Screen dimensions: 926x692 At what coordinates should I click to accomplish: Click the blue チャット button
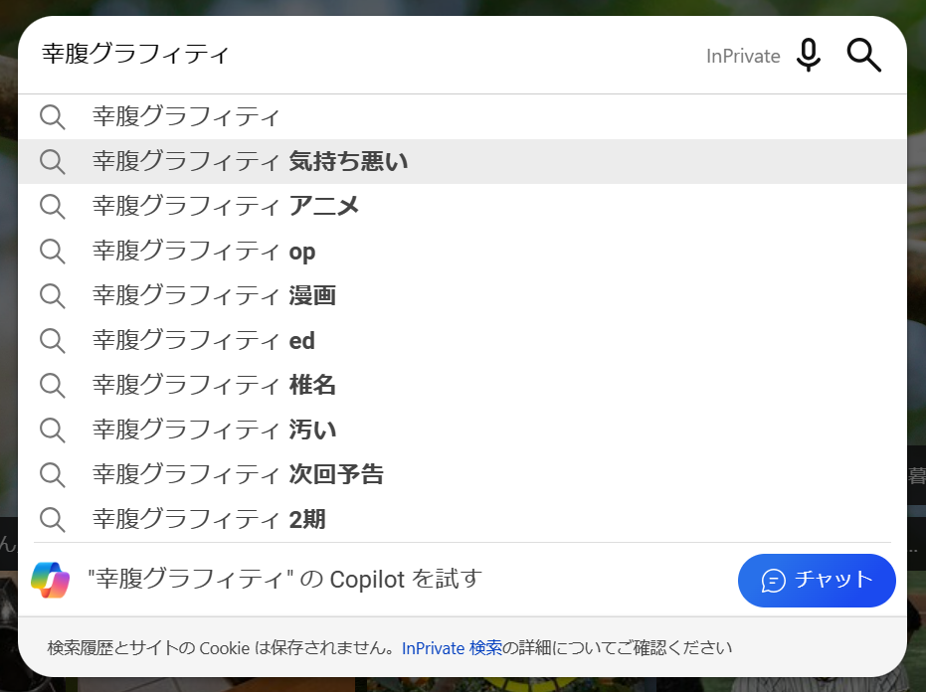pyautogui.click(x=817, y=580)
